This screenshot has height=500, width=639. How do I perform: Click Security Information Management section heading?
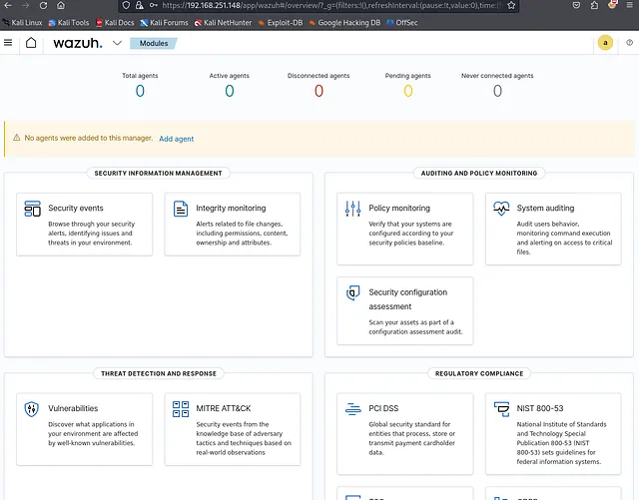[x=158, y=174]
